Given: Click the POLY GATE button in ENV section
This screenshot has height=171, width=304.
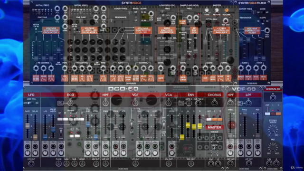Looking at the screenshot, I should (x=181, y=103).
